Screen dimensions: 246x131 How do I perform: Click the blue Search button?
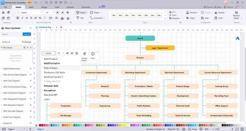27,34
